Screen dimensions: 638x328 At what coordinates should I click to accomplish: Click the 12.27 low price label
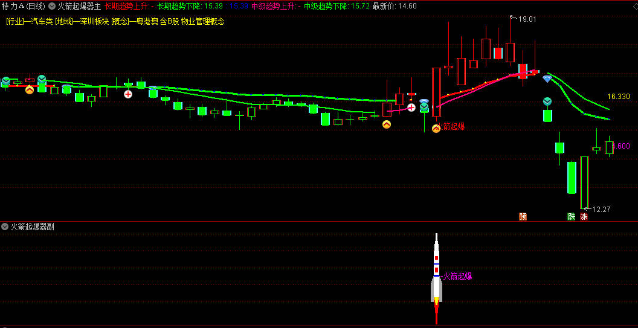[601, 210]
